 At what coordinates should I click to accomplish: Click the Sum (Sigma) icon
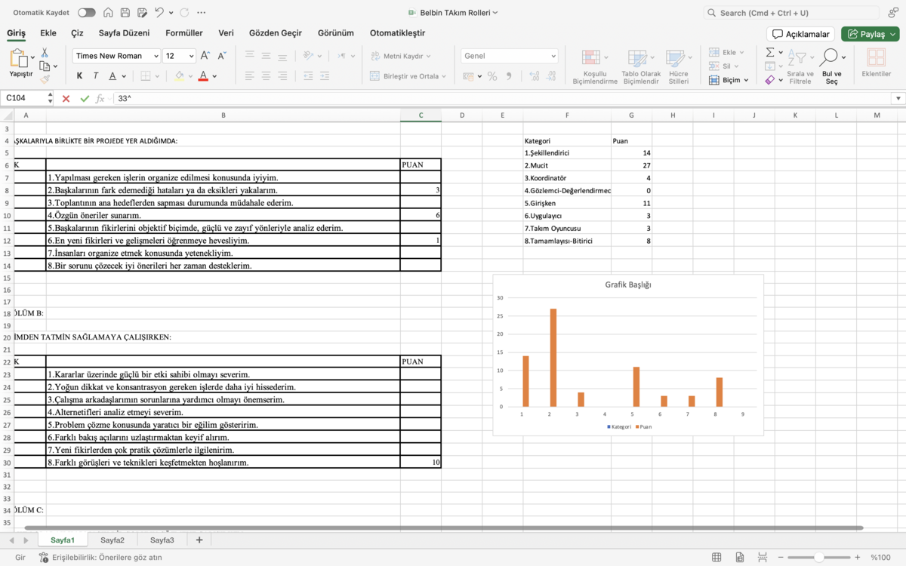click(x=770, y=52)
